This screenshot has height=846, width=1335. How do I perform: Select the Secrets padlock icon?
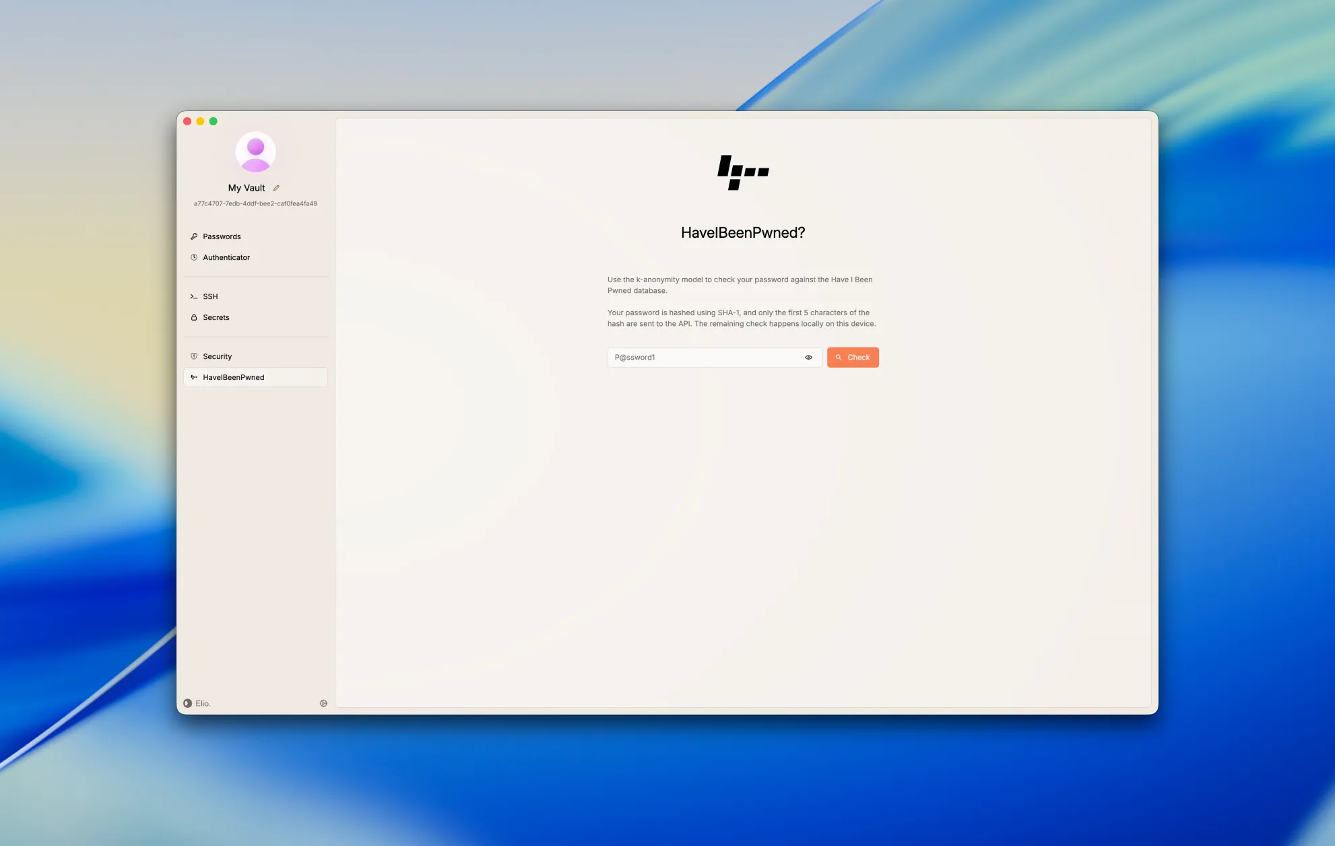click(193, 317)
